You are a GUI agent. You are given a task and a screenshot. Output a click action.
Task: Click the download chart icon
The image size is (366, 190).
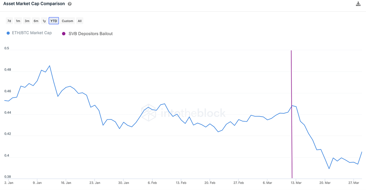(358, 4)
